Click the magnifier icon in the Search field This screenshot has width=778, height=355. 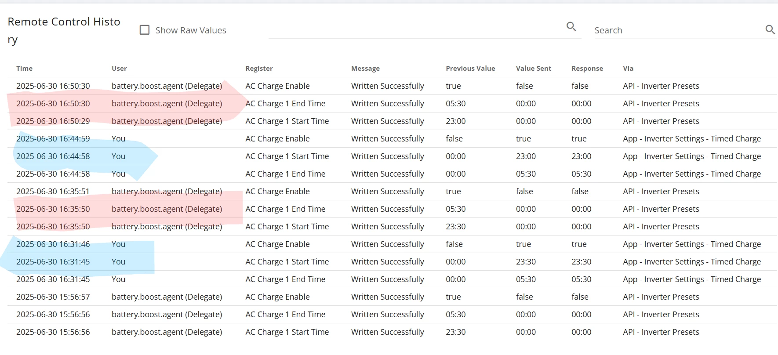point(770,29)
